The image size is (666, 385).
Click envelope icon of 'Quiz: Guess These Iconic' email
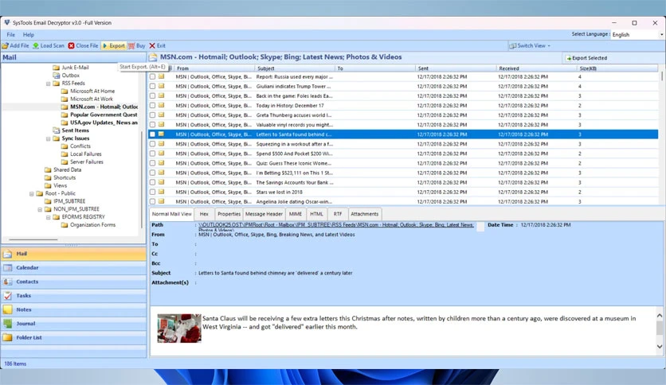point(162,163)
